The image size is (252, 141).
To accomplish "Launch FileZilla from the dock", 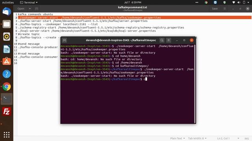I will (7, 111).
